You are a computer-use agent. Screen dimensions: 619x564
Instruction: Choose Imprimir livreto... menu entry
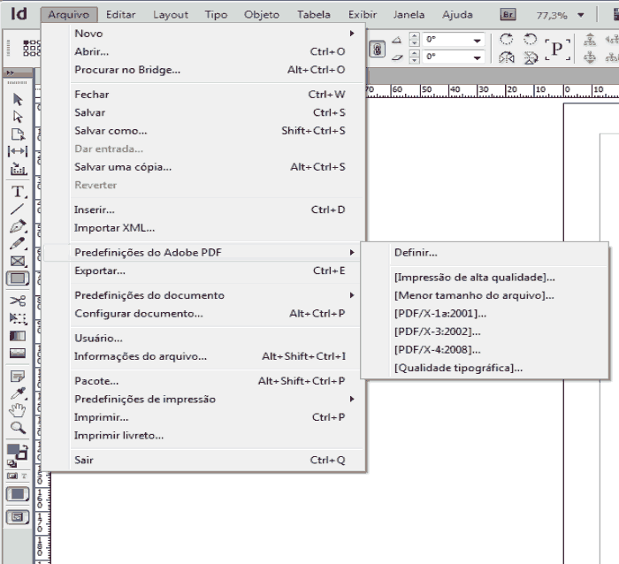click(x=204, y=435)
